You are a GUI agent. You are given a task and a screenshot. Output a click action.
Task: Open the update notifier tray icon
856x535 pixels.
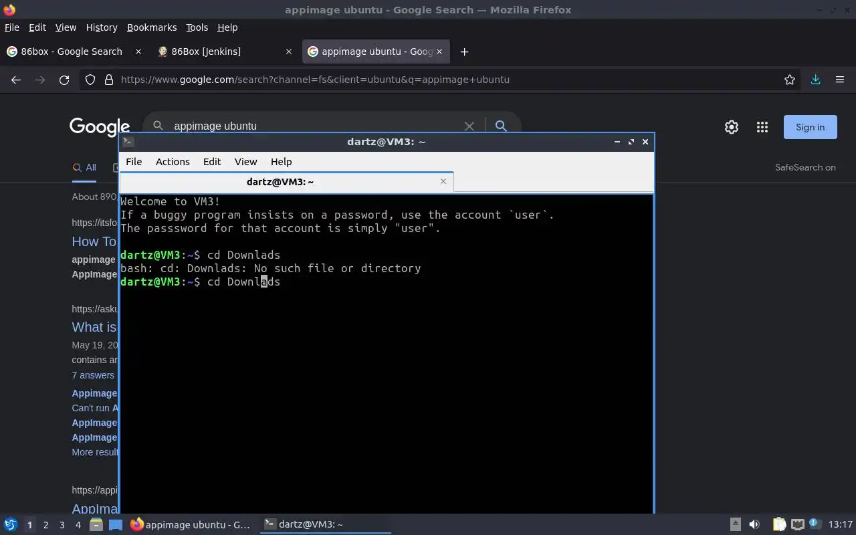[x=815, y=524]
